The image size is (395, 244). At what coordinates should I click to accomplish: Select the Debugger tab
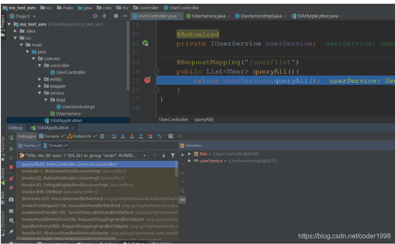(x=27, y=136)
